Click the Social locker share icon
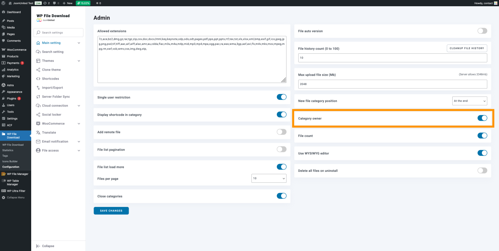 [x=38, y=115]
